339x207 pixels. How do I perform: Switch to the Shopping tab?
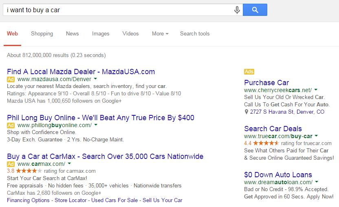click(x=42, y=34)
